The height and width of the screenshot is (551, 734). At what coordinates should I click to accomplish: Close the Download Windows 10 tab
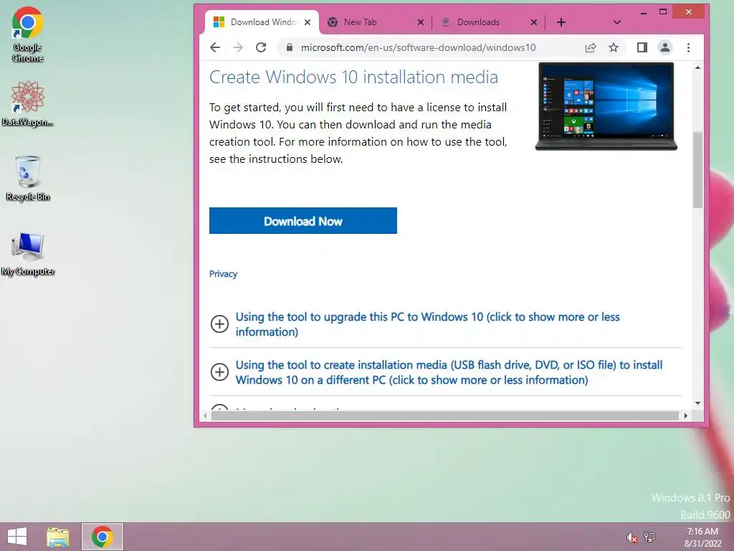[x=308, y=22]
